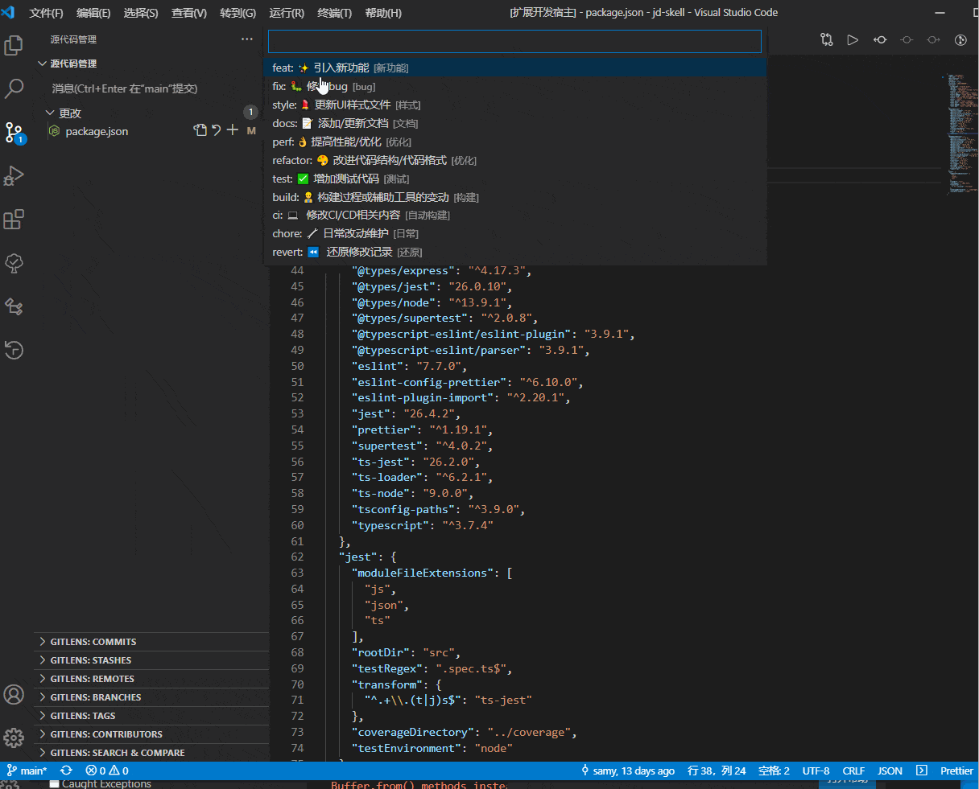Open the GitLens tree icon in activity bar
This screenshot has width=979, height=789.
tap(14, 263)
